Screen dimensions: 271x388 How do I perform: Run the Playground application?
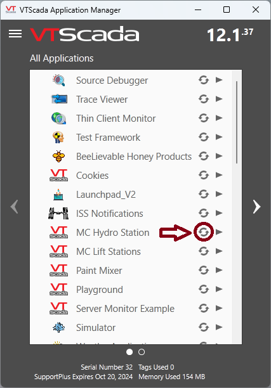(219, 289)
